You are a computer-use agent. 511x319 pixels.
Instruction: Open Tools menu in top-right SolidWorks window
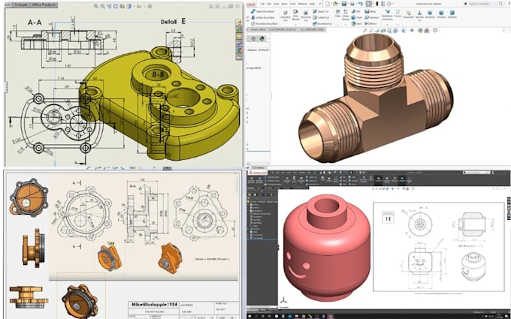click(292, 4)
